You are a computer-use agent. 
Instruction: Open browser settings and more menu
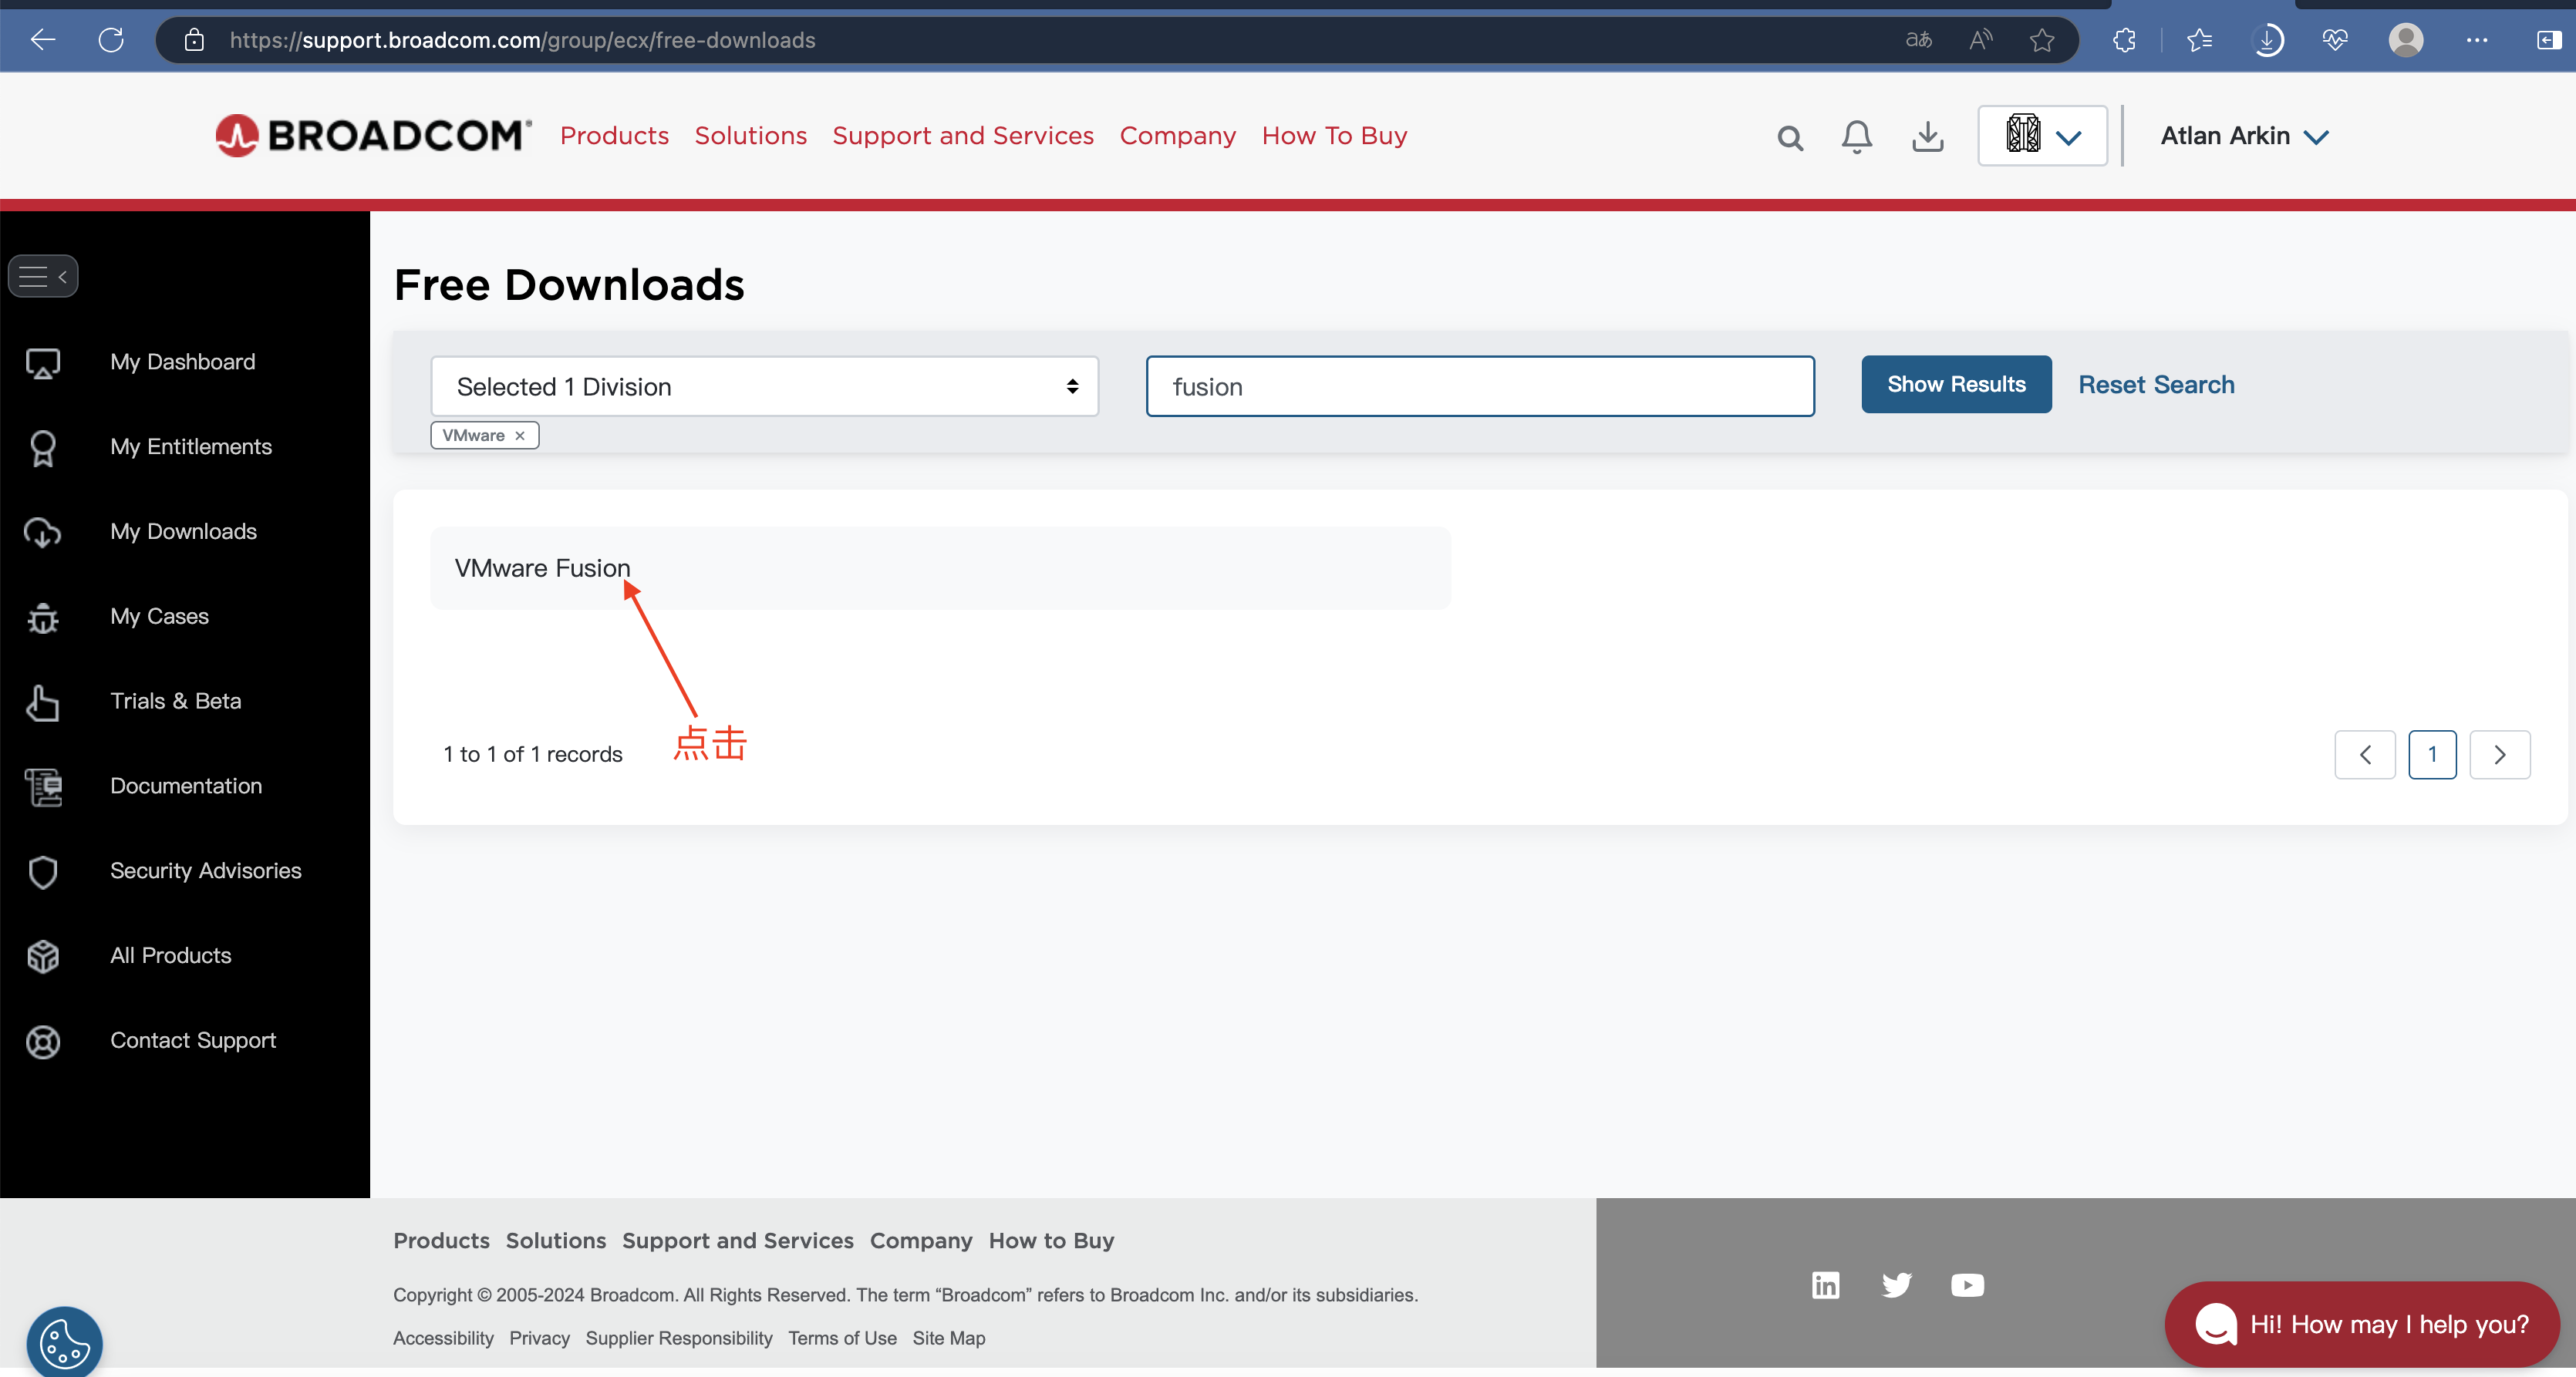(x=2477, y=40)
